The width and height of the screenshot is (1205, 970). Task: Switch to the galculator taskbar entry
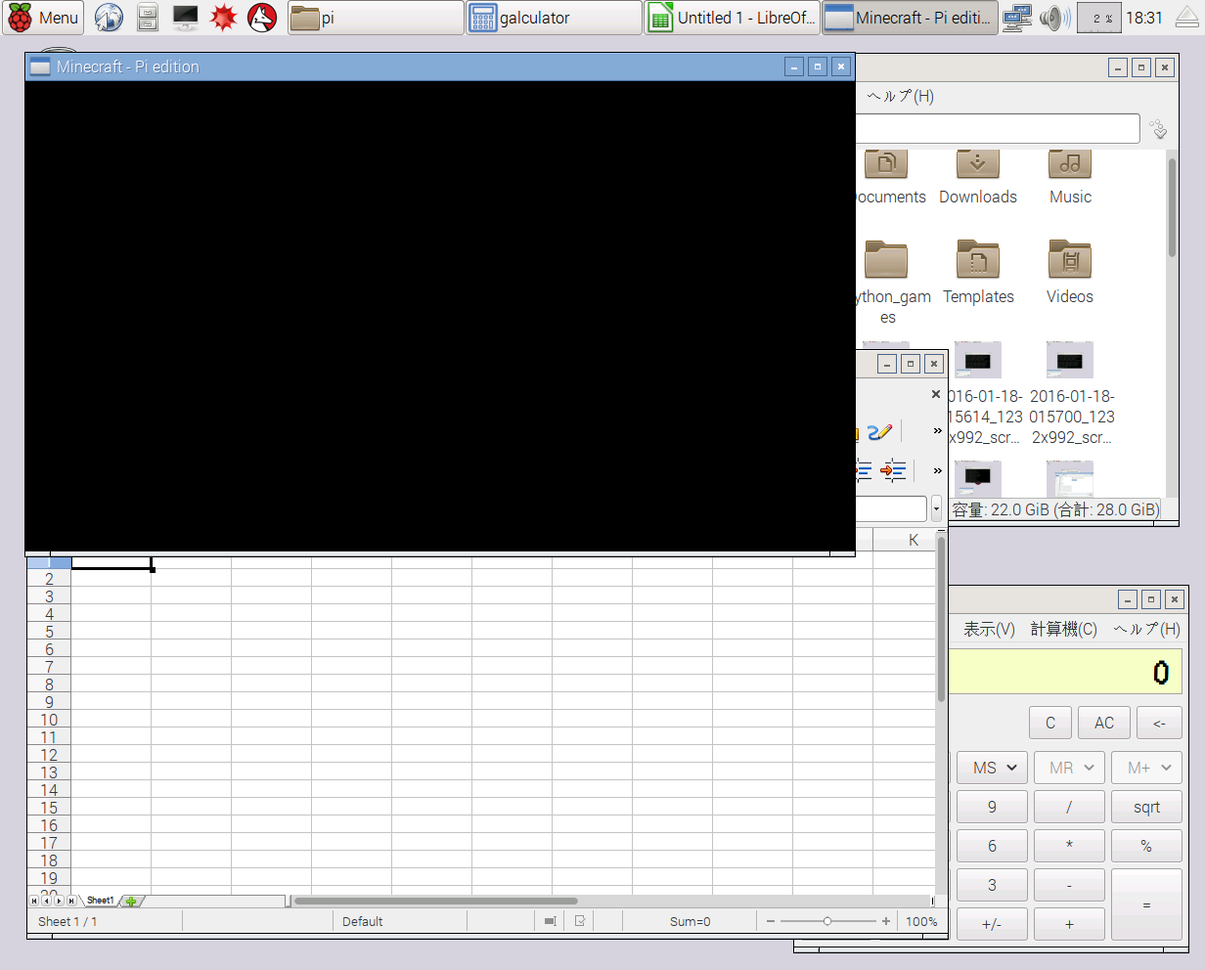[554, 18]
